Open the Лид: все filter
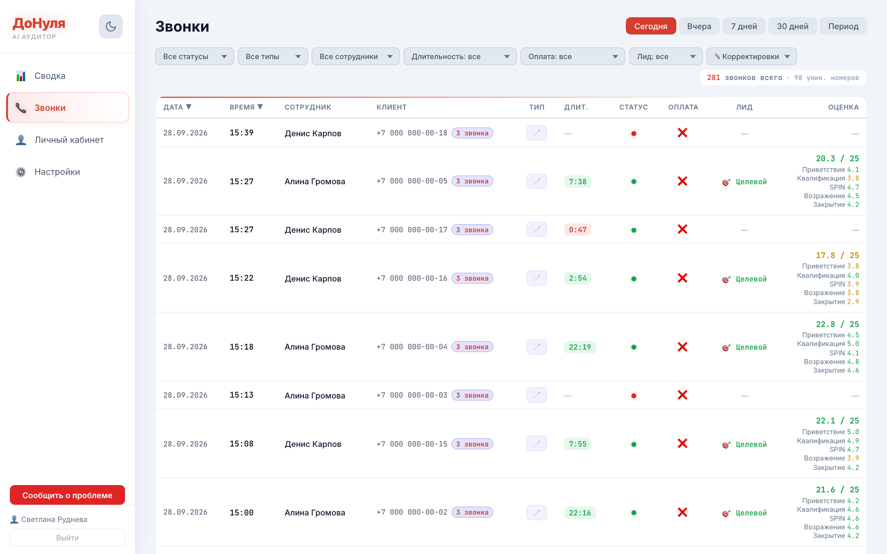This screenshot has width=887, height=554. click(666, 57)
